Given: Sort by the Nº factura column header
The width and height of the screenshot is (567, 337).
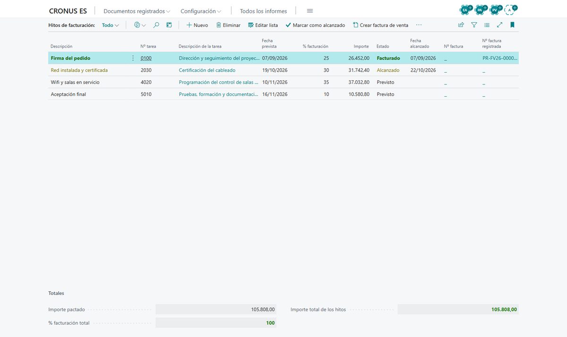Looking at the screenshot, I should [454, 46].
